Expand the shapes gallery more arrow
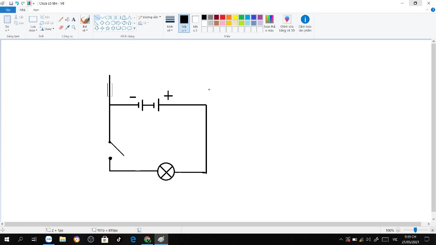436x245 pixels. click(x=135, y=28)
